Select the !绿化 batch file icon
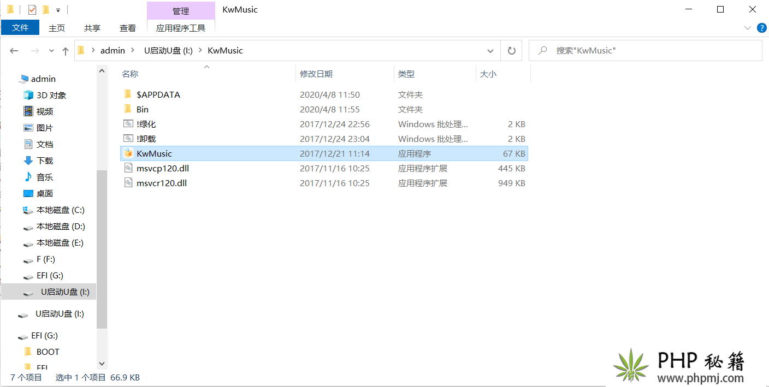The height and width of the screenshot is (387, 769). 128,124
